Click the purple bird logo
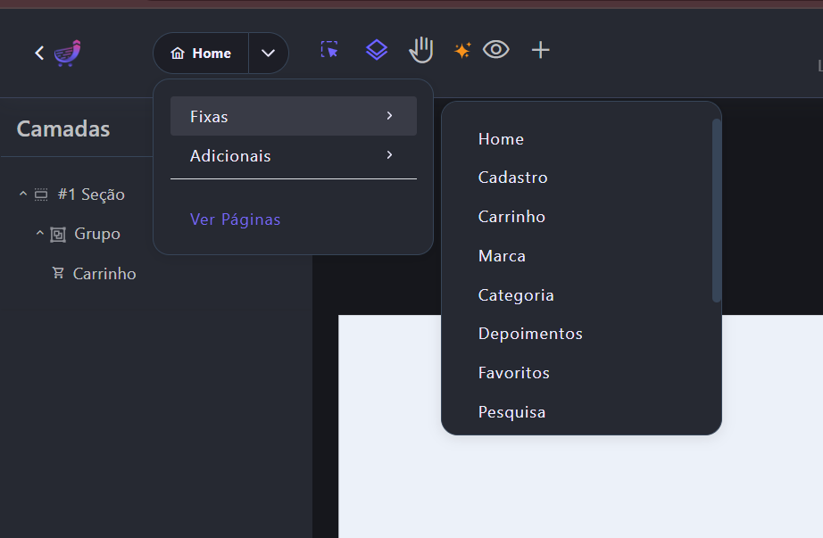 click(x=68, y=54)
